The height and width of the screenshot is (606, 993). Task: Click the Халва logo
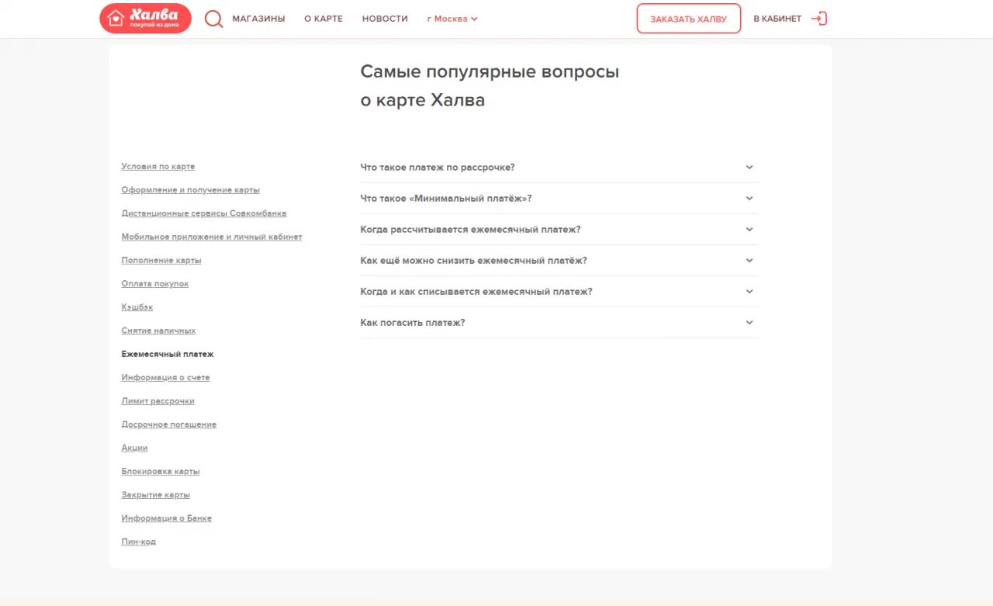(x=145, y=19)
